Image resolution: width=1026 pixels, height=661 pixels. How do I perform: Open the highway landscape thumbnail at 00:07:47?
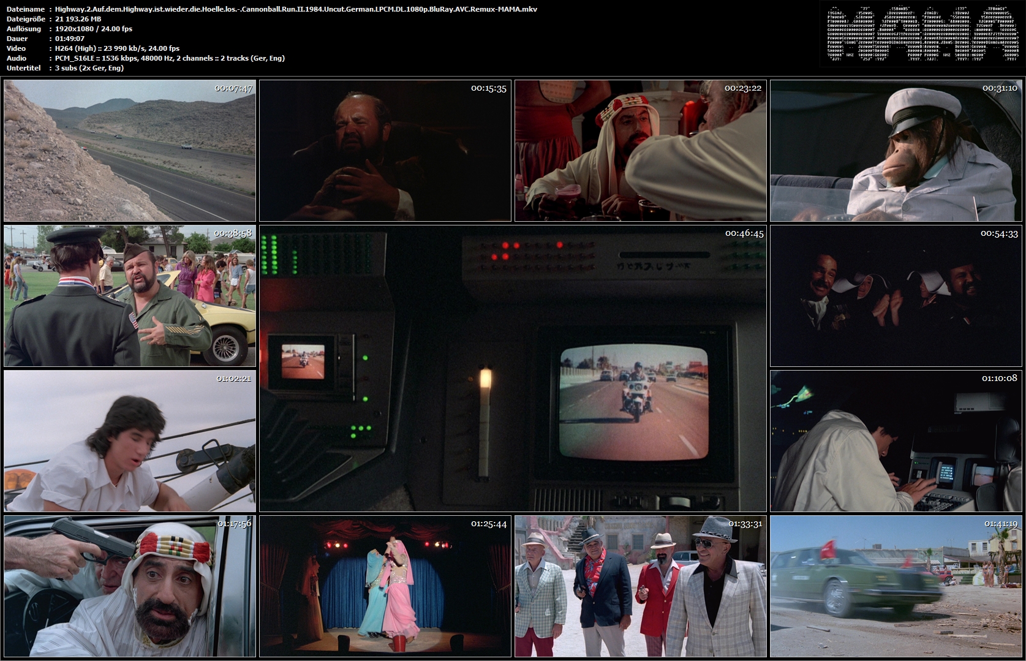[130, 151]
